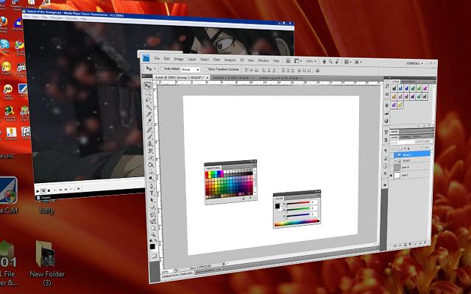The width and height of the screenshot is (471, 294).
Task: Open the Photoshop Window menu
Action: 263,60
